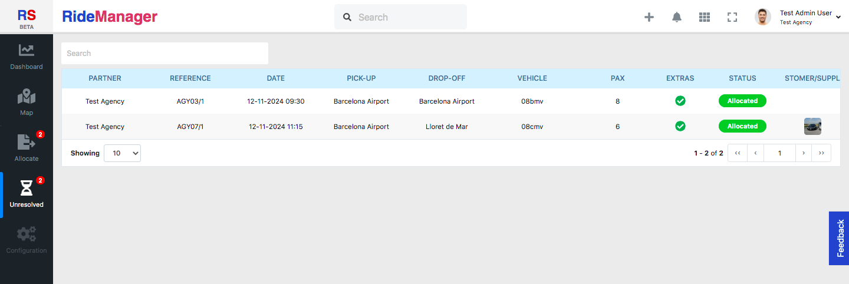Viewport: 849px width, 284px height.
Task: Open the apps grid icon
Action: coord(705,17)
